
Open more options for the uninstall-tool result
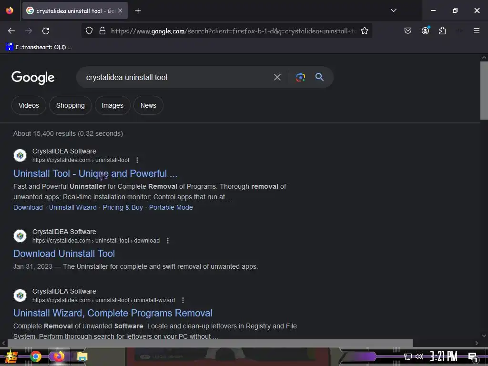137,160
